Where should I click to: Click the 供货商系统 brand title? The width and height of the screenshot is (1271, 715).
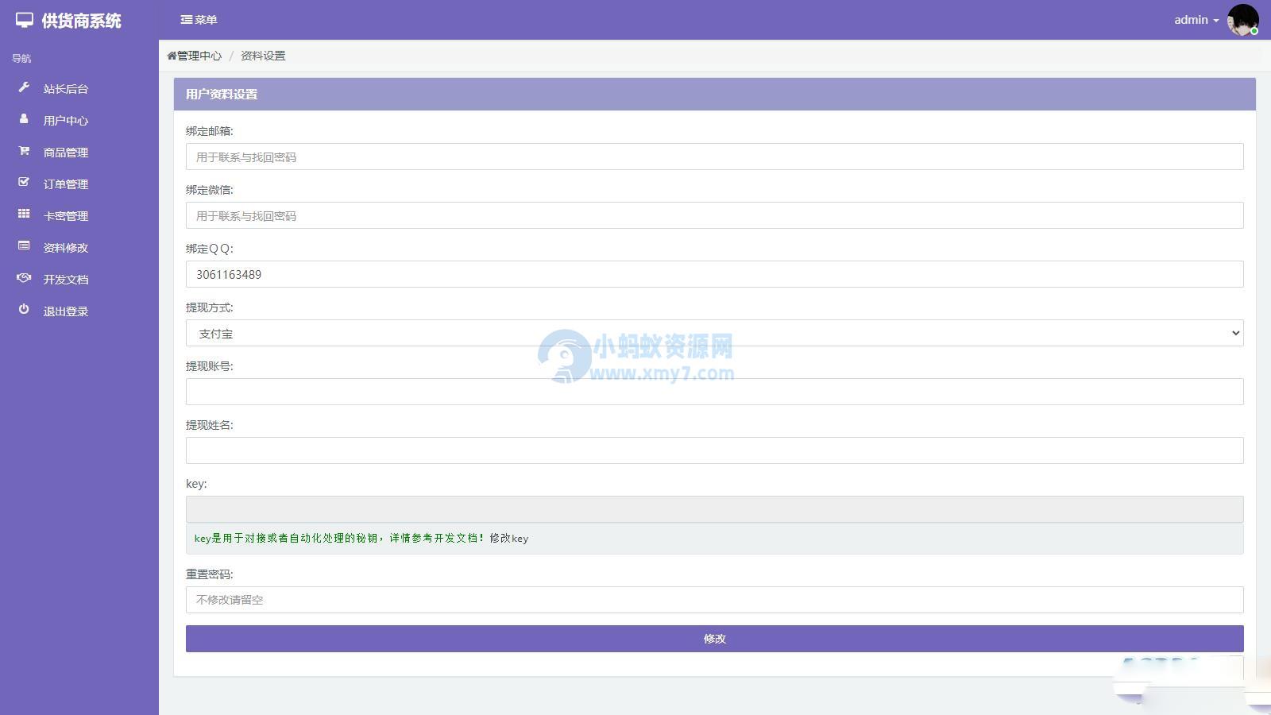click(81, 21)
